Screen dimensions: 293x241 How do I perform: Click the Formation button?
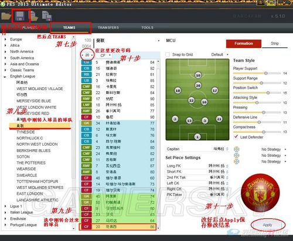(244, 43)
